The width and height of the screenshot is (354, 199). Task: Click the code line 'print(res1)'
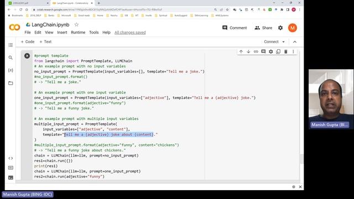pos(46,166)
